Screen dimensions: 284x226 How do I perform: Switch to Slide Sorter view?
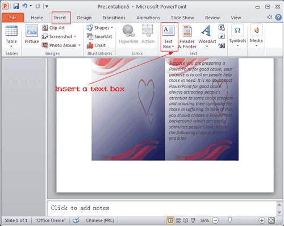tap(178, 220)
